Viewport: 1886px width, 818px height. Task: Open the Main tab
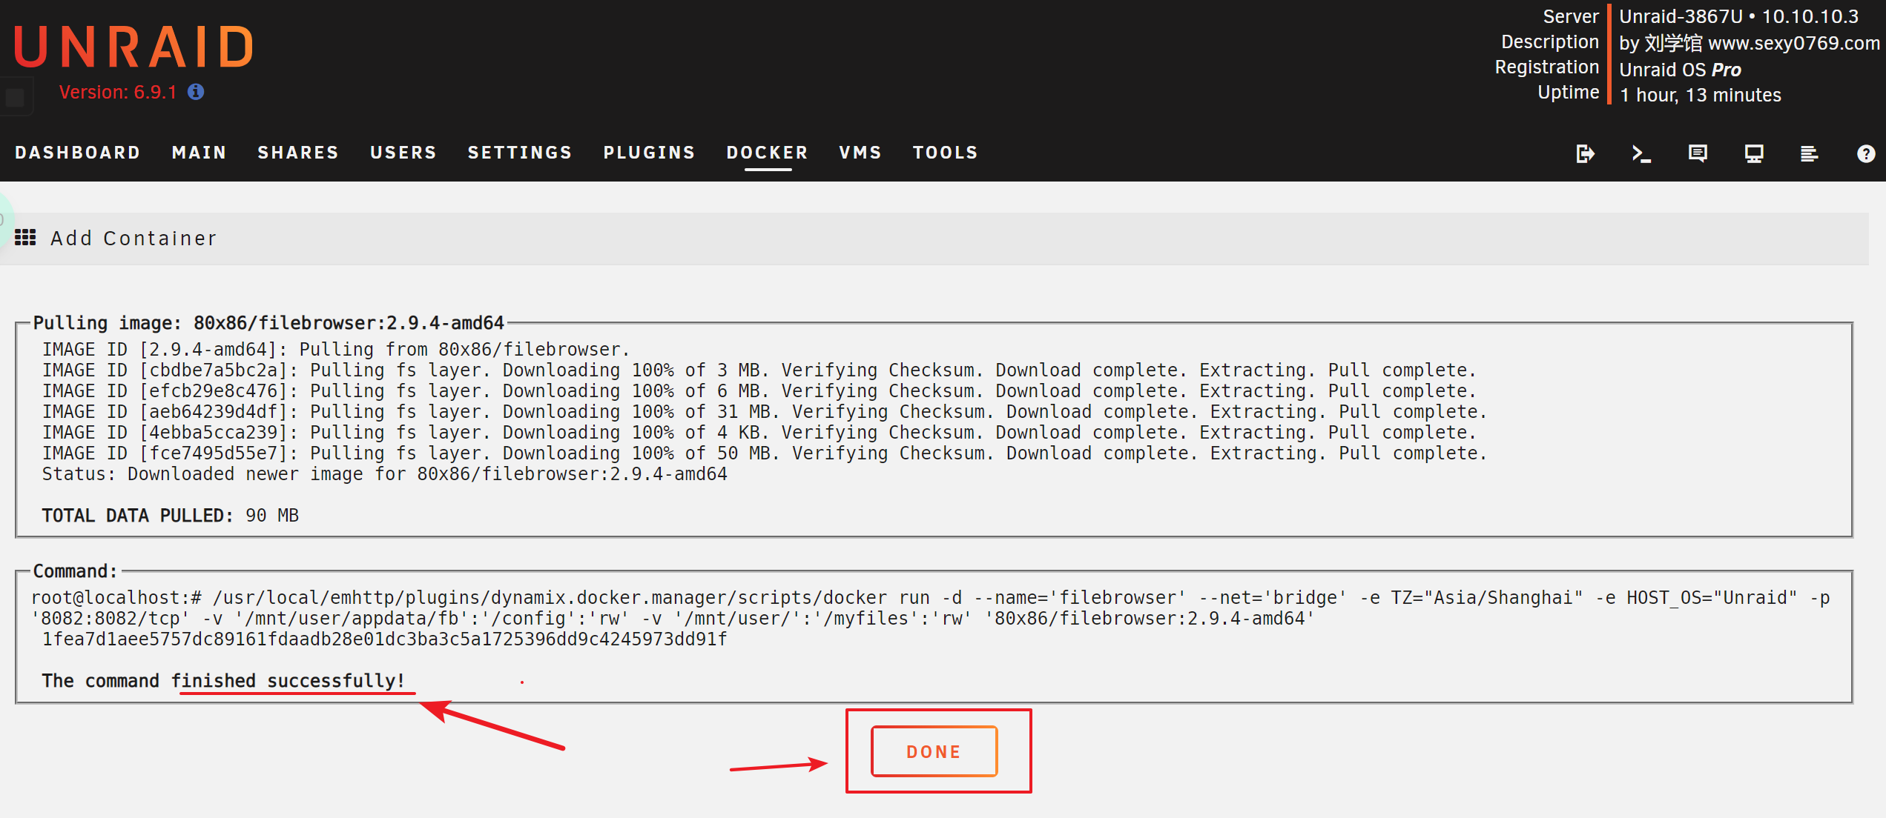[200, 153]
